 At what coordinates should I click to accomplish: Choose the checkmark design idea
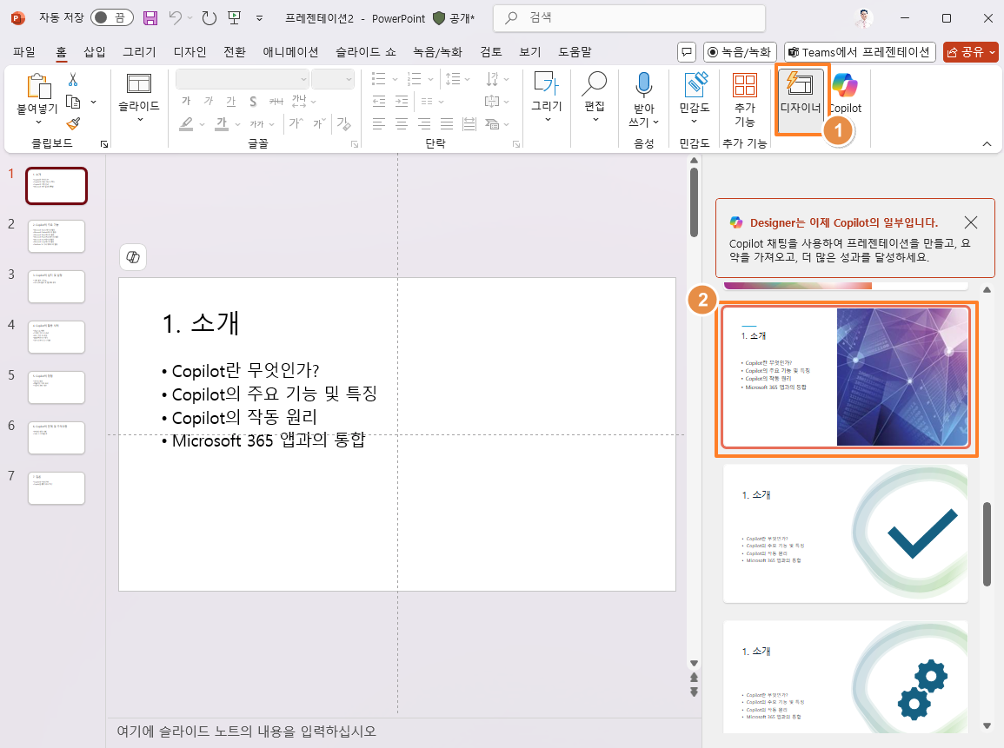[845, 533]
